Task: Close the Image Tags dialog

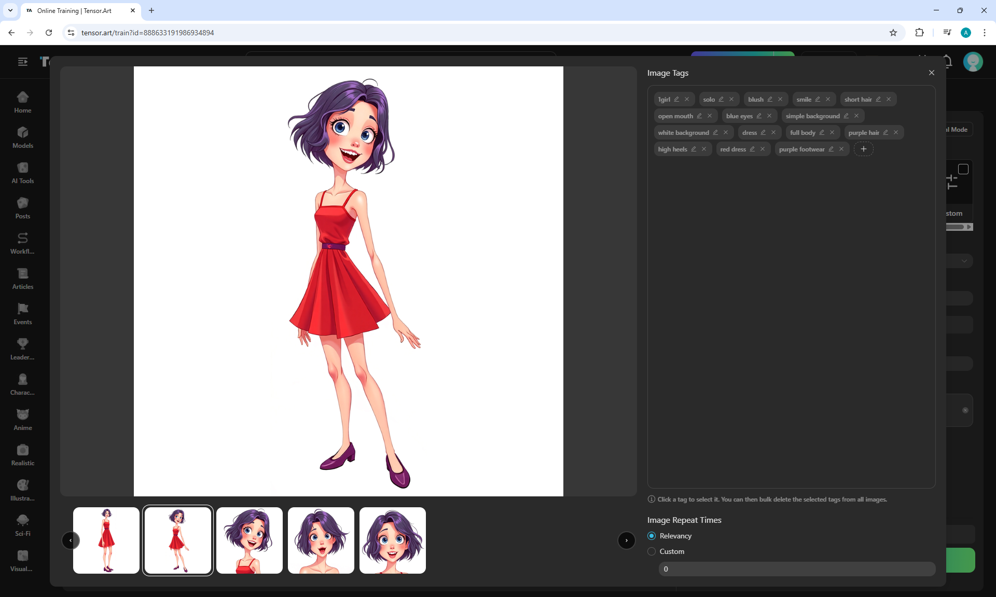Action: coord(932,73)
